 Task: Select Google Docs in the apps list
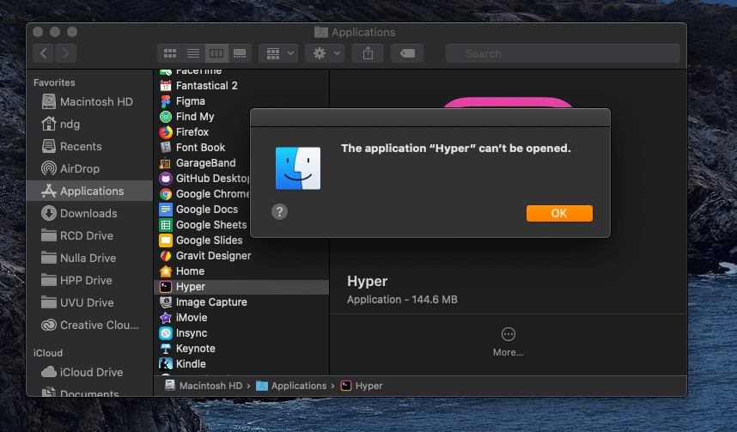point(203,210)
